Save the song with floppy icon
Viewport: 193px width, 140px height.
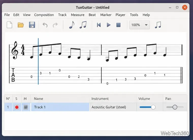(x=32, y=25)
